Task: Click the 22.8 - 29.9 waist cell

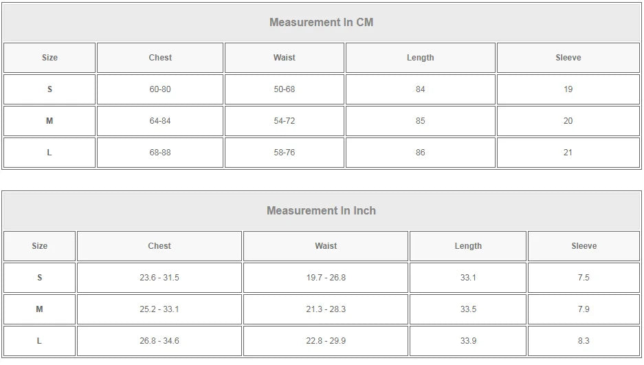Action: (326, 341)
